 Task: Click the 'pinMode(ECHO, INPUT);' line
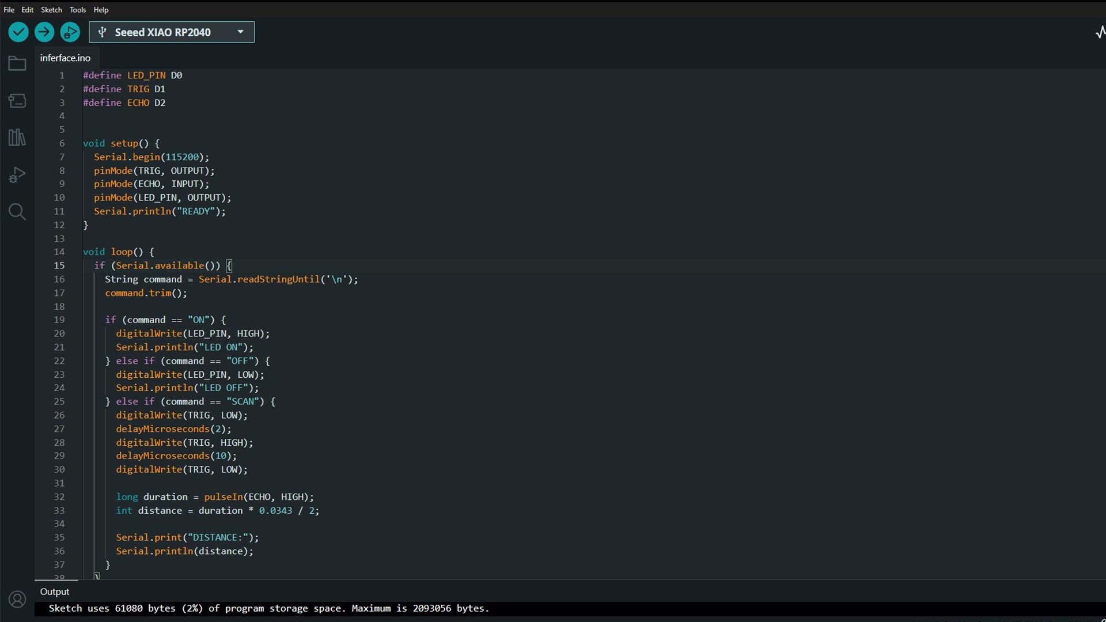click(x=151, y=184)
